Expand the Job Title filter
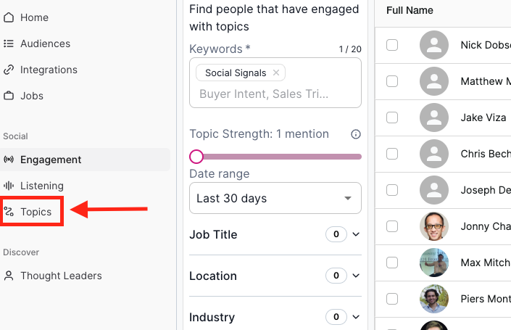Viewport: 511px width, 330px height. tap(355, 234)
